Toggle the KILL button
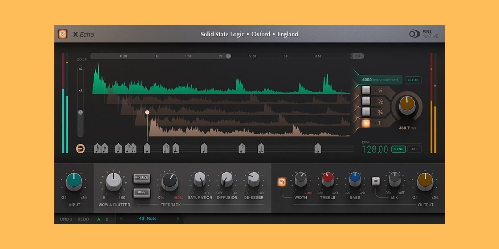This screenshot has width=499, height=249. (x=142, y=193)
